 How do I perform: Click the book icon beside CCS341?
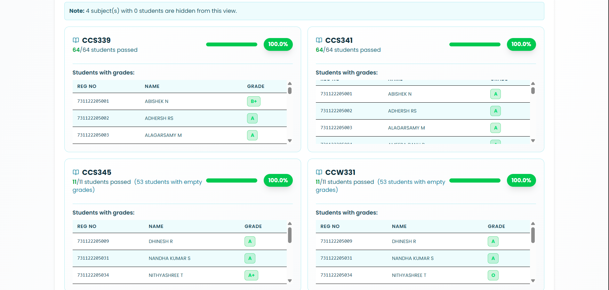[x=319, y=40]
